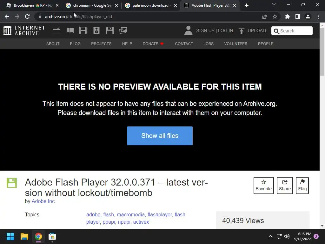Open the Texts book icon
This screenshot has width=325, height=244.
tap(70, 30)
